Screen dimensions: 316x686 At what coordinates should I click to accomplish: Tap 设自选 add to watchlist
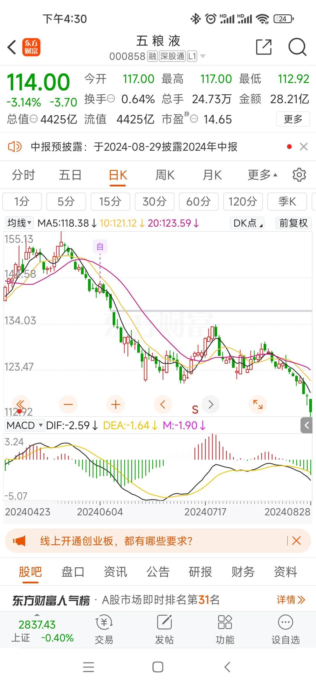[286, 629]
